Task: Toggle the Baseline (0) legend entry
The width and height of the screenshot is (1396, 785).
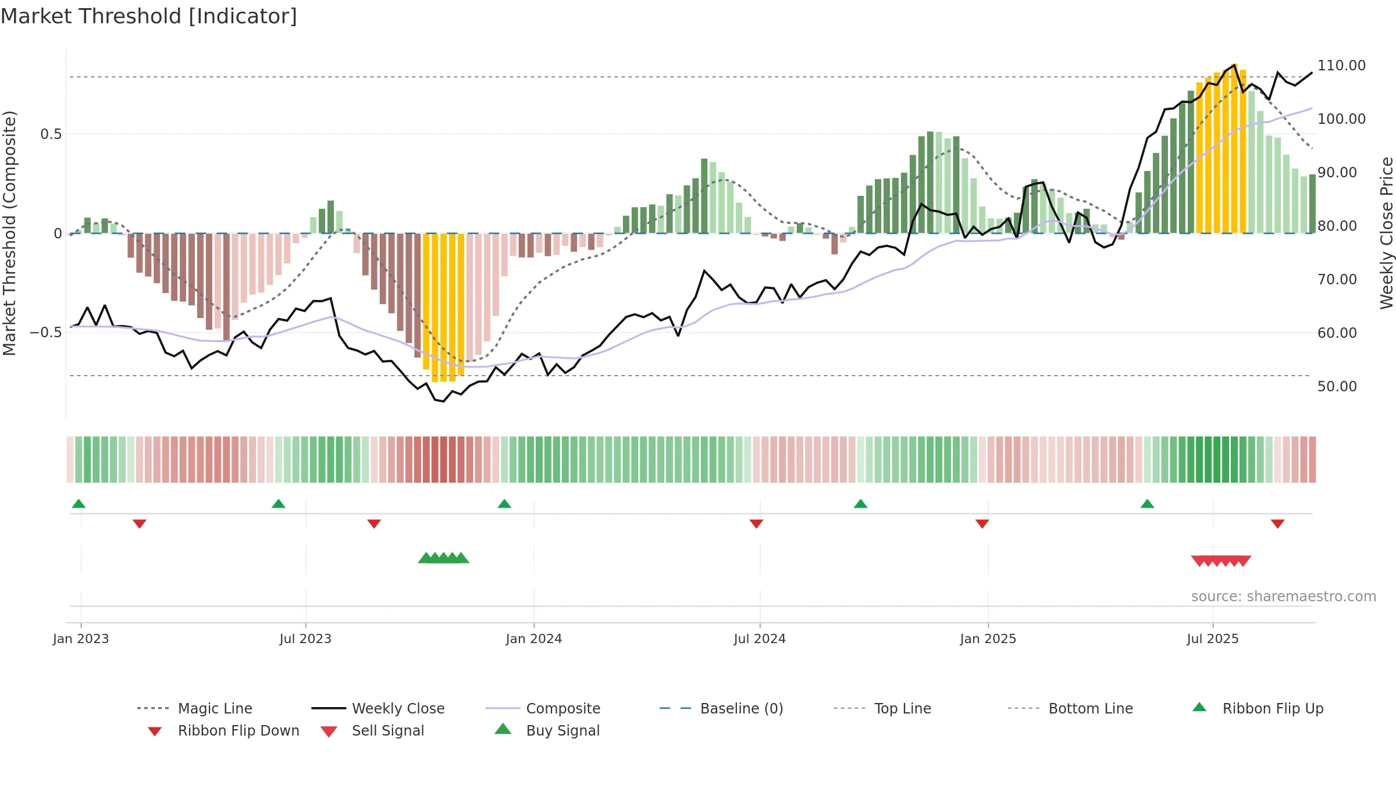Action: pyautogui.click(x=721, y=708)
